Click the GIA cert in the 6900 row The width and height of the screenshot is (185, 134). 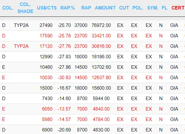174,130
